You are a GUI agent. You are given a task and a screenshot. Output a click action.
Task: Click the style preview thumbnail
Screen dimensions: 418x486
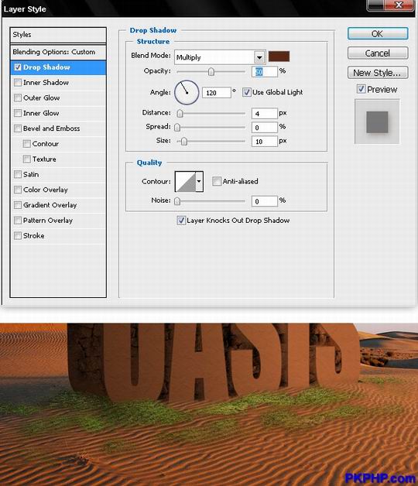click(377, 122)
